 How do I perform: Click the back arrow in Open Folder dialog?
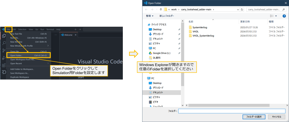click(x=146, y=9)
